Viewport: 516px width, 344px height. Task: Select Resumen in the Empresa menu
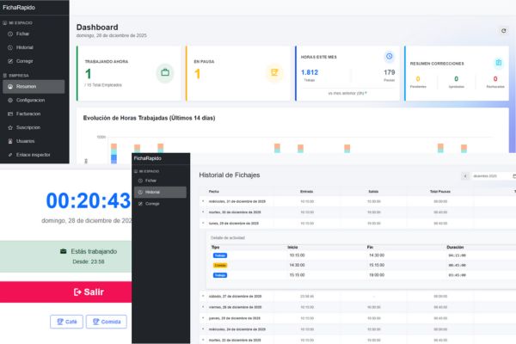coord(26,87)
